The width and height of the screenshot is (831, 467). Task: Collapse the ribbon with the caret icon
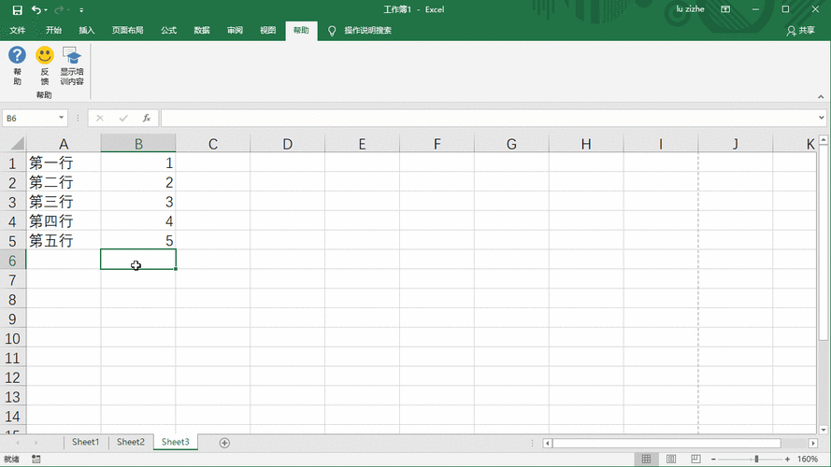coord(821,97)
